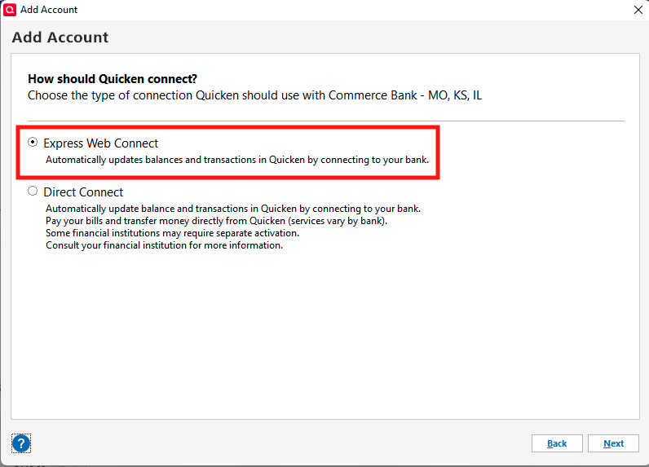Click the Express Web Connect description line
The height and width of the screenshot is (467, 649).
pos(236,160)
